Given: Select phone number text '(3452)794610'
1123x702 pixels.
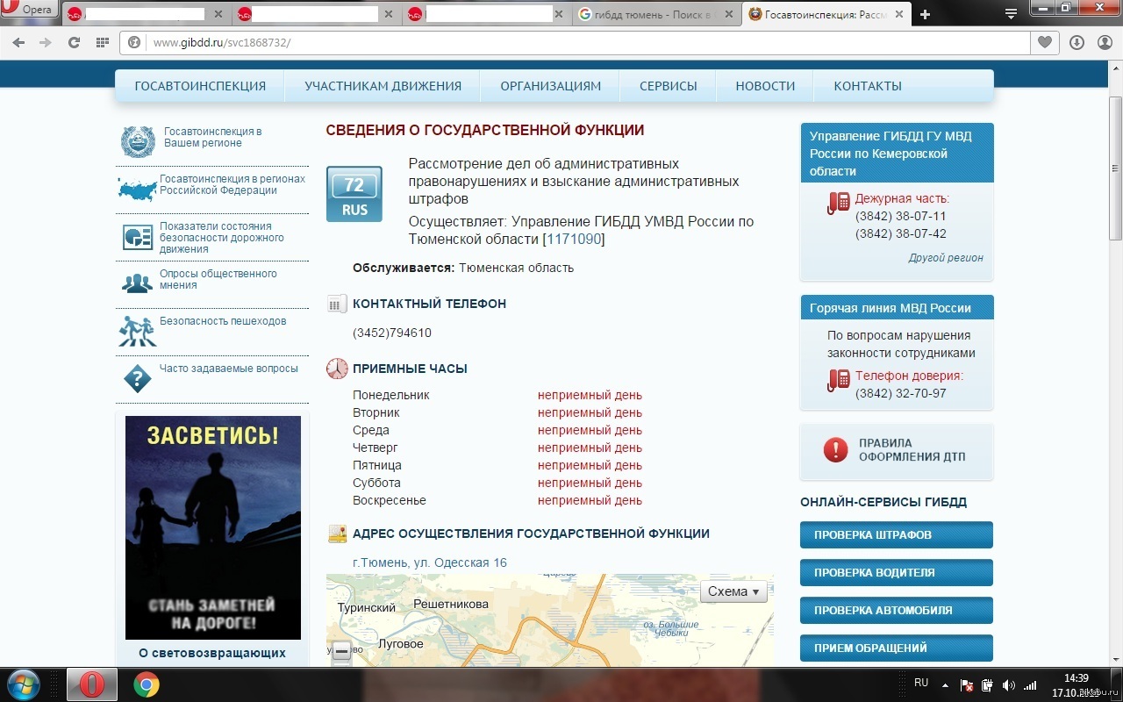Looking at the screenshot, I should tap(392, 333).
